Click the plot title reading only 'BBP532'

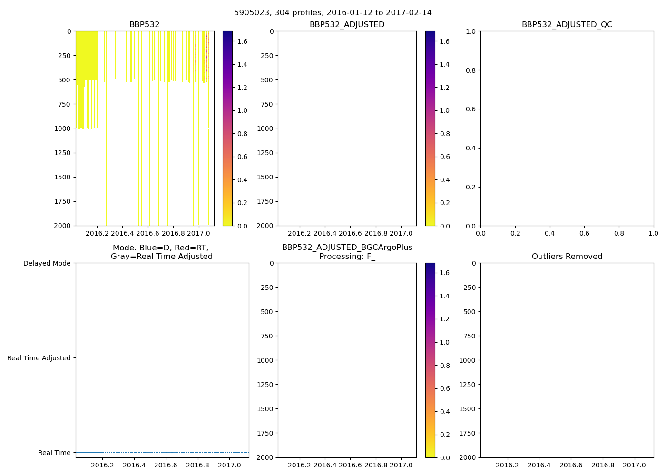pos(144,25)
